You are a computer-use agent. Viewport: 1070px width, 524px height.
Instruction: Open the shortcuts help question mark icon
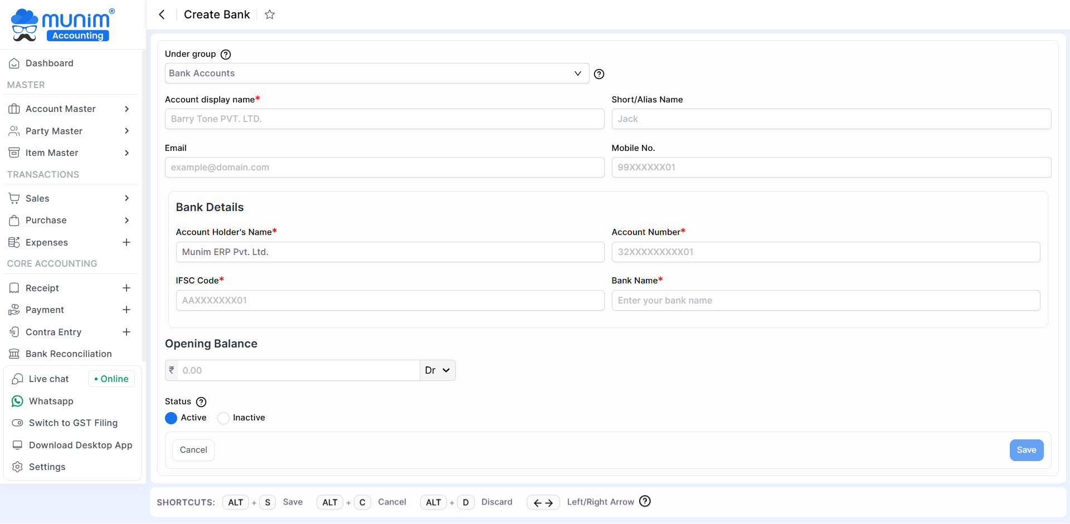click(645, 501)
